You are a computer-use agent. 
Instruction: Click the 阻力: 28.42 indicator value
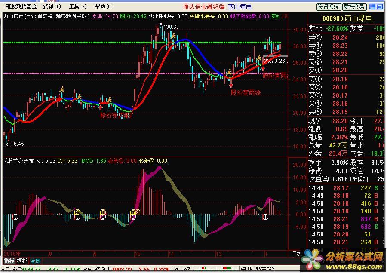click(x=133, y=16)
